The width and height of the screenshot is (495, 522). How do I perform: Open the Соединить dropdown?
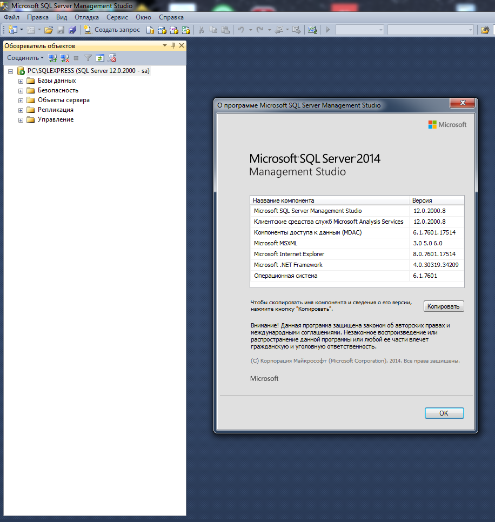[25, 58]
